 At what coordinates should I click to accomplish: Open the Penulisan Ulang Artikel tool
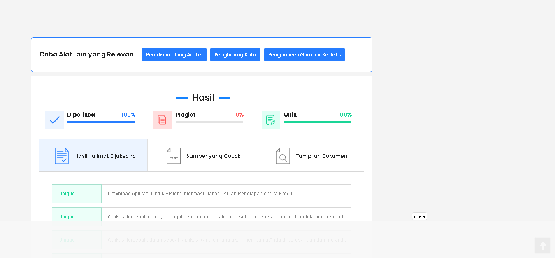click(174, 55)
